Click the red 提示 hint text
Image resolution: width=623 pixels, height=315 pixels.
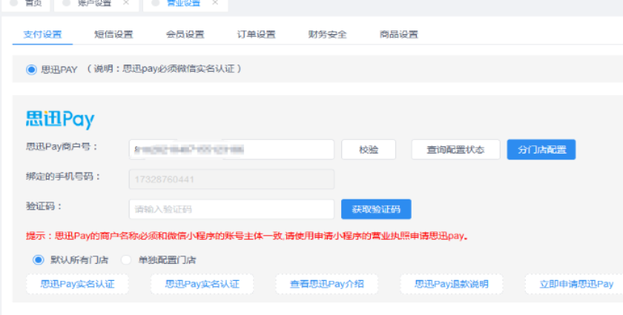[247, 236]
